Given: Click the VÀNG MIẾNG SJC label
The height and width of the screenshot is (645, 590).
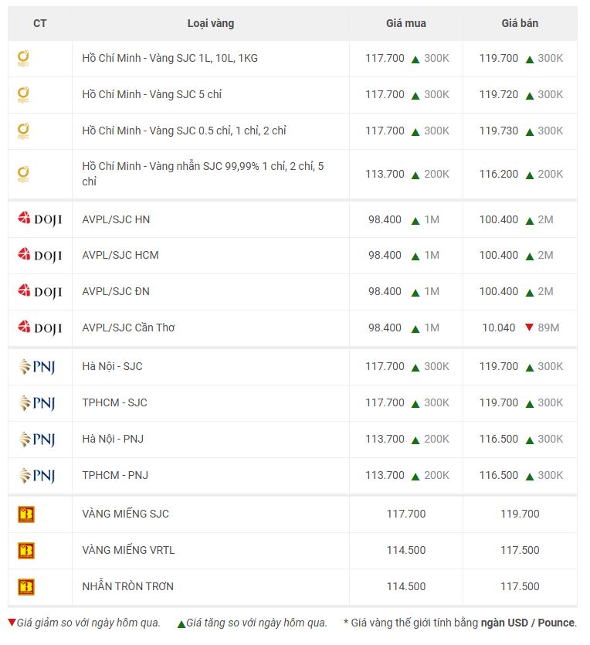Looking at the screenshot, I should 125,514.
